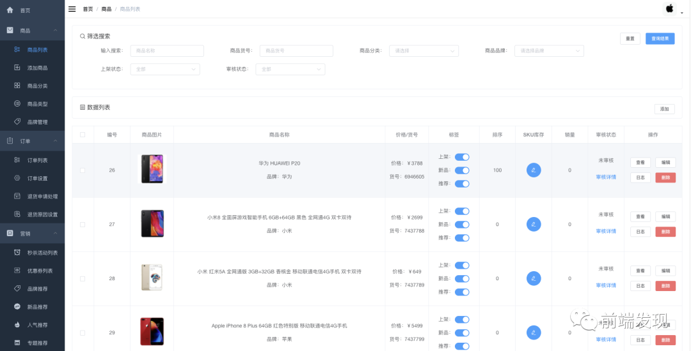691x351 pixels.
Task: Toggle 新品 switch for 红米5A row
Action: click(x=462, y=278)
